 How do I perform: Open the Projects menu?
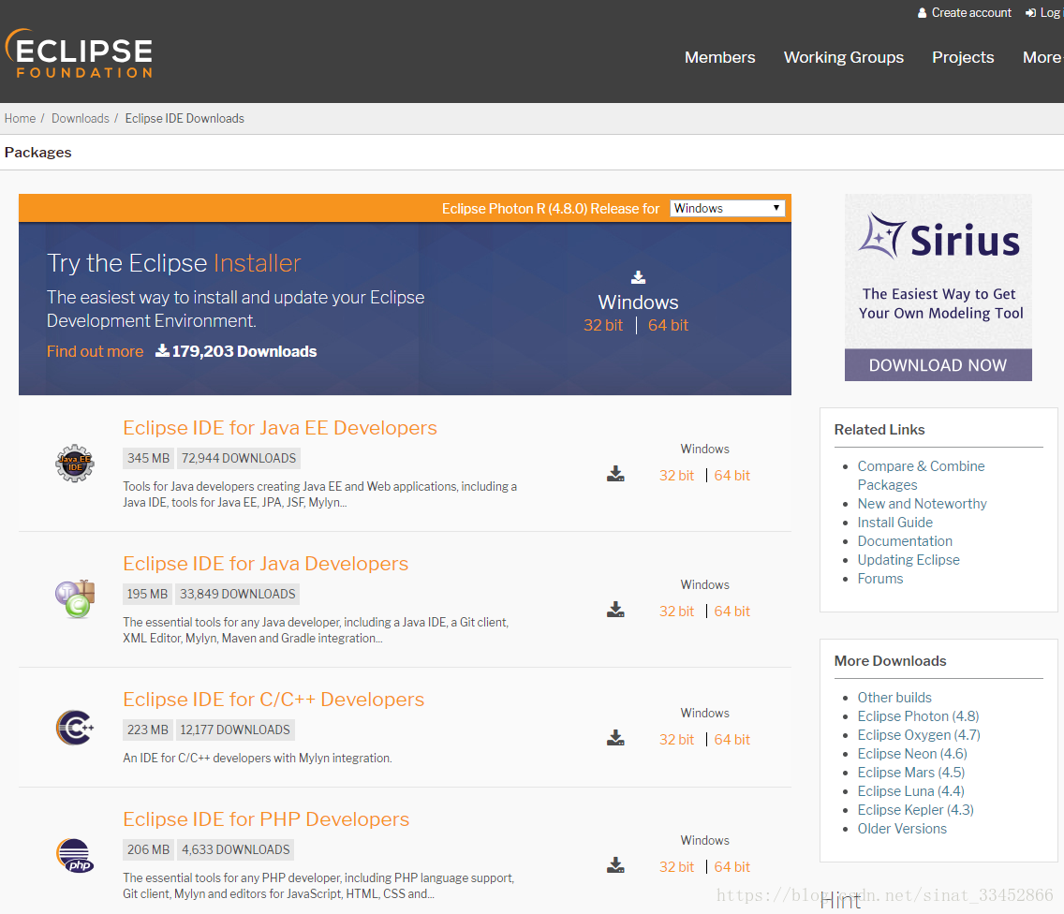(x=963, y=58)
